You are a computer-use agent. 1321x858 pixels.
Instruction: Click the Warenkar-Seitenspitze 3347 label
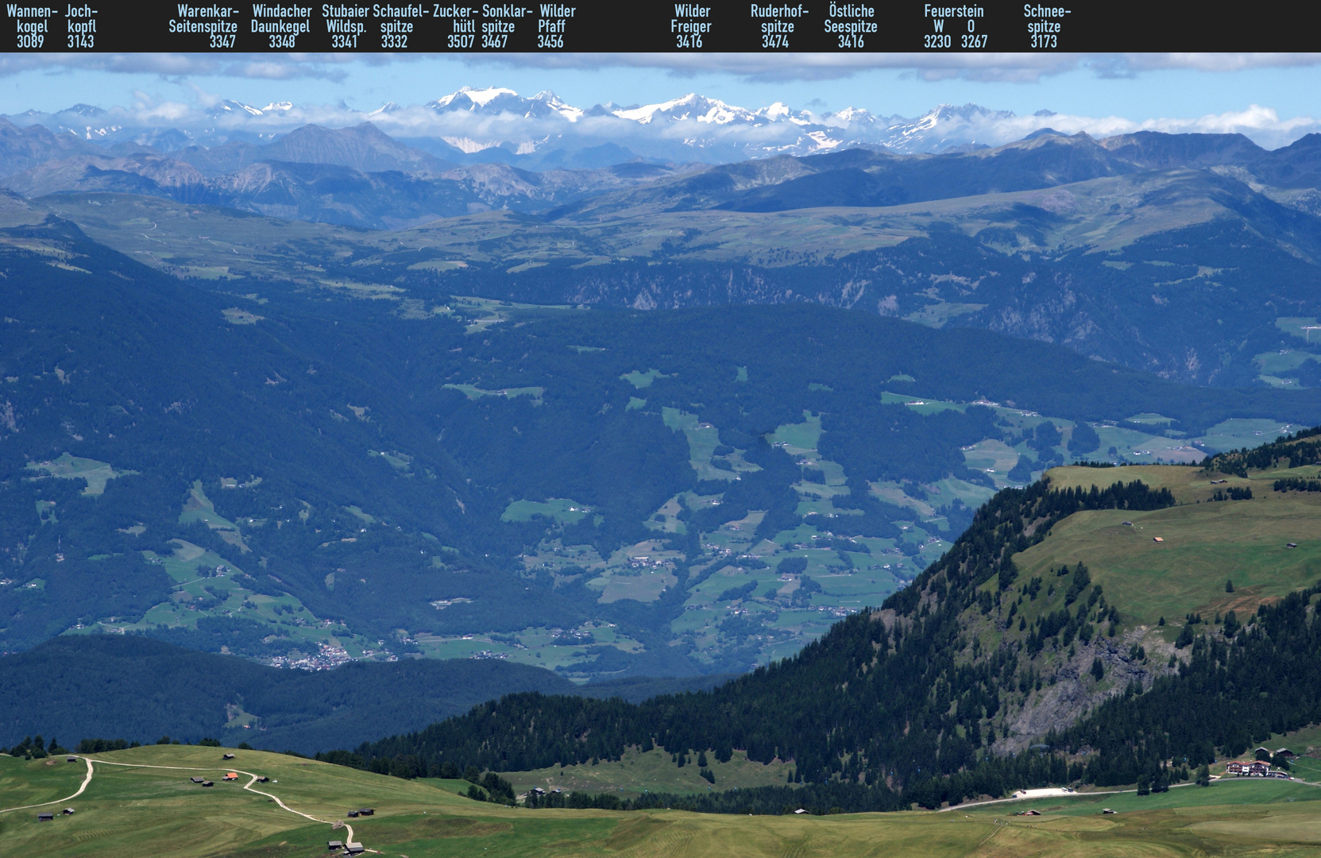(x=203, y=26)
